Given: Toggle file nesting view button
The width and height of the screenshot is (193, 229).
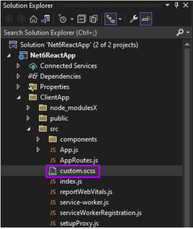Looking at the screenshot, I should [111, 19].
